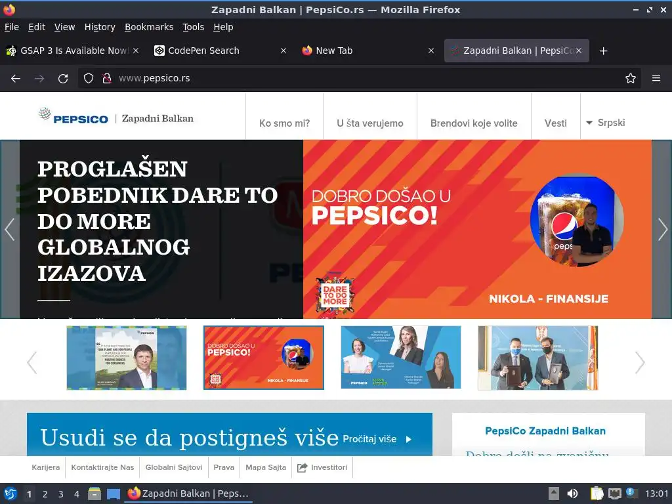Screen dimensions: 672x504
Task: Click the PepsiCo globe logo
Action: (45, 114)
